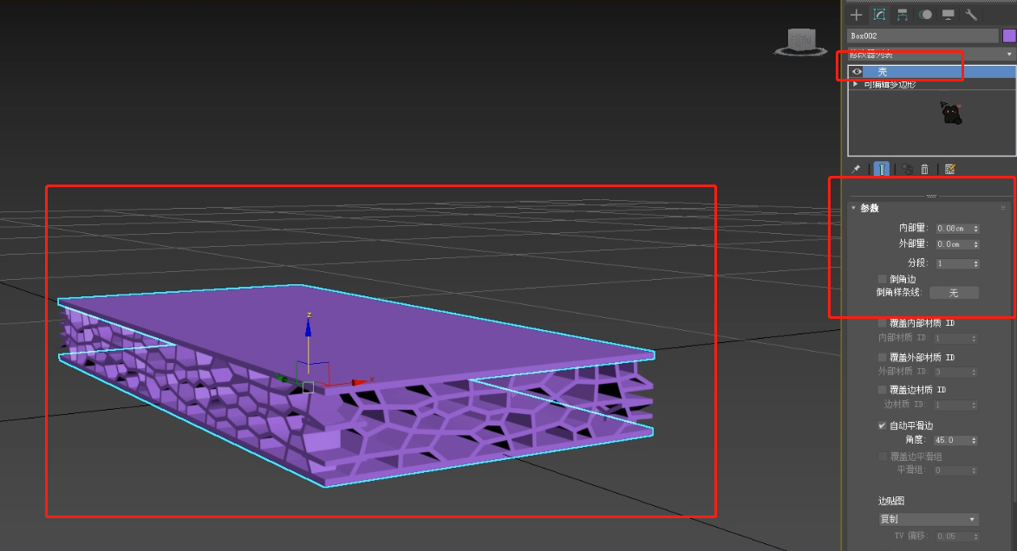Click the 分段 value field

953,263
